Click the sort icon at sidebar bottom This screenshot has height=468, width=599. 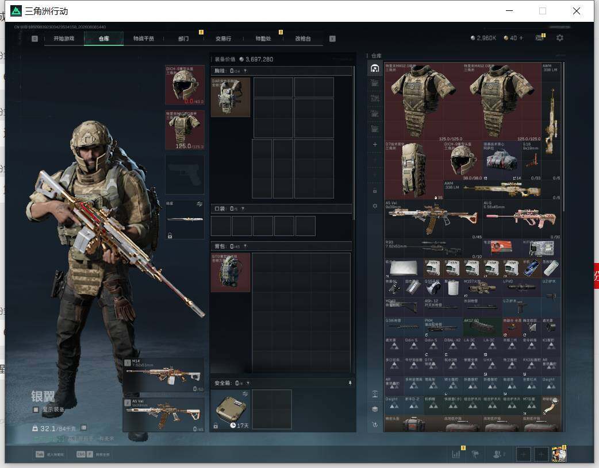click(375, 424)
